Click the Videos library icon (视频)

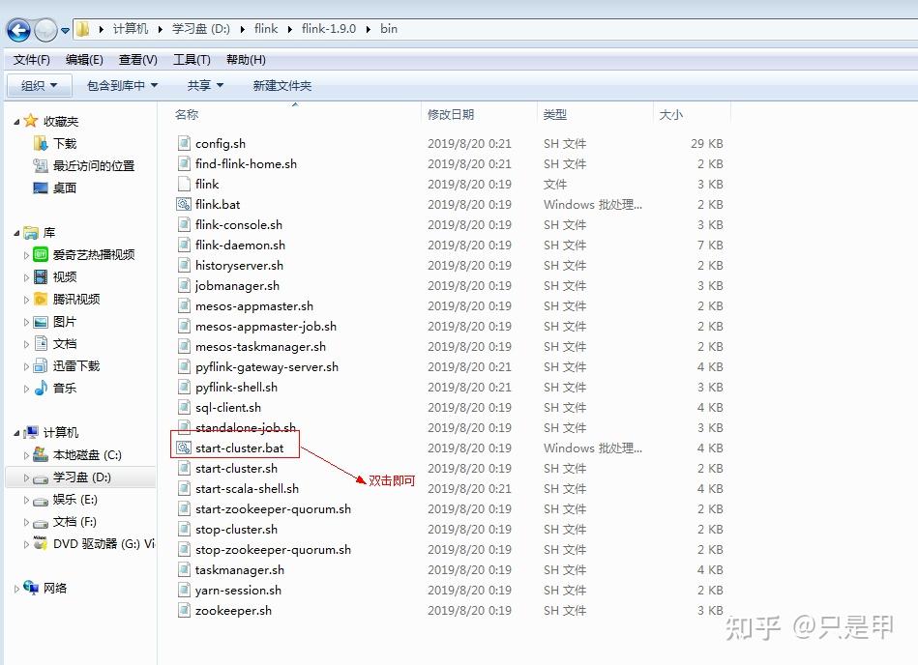point(41,276)
